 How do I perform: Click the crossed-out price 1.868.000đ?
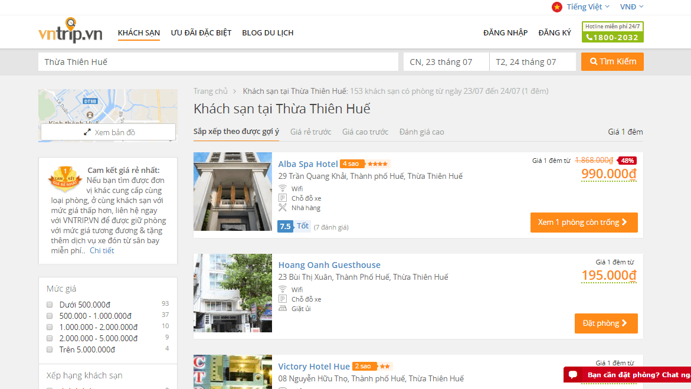click(x=594, y=160)
